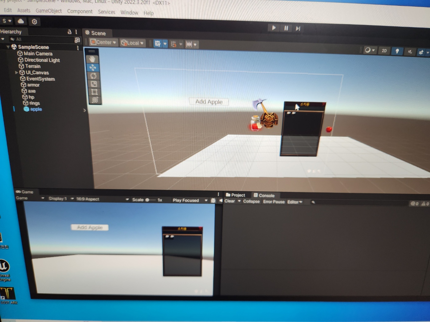
Task: Open the Services menu
Action: (107, 12)
